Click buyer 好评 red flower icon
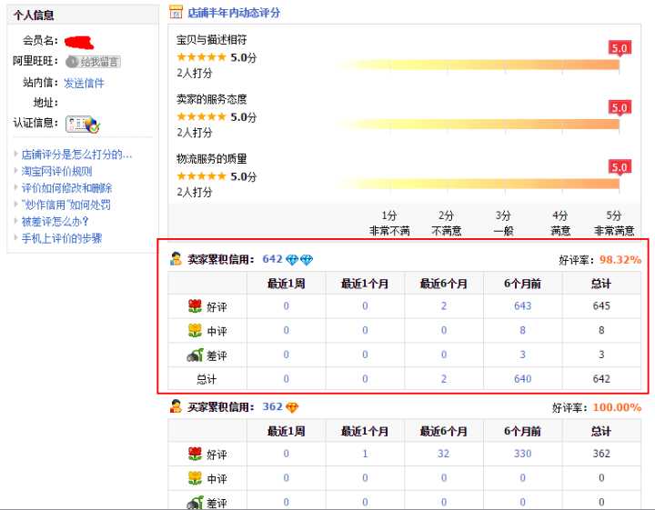 195,454
